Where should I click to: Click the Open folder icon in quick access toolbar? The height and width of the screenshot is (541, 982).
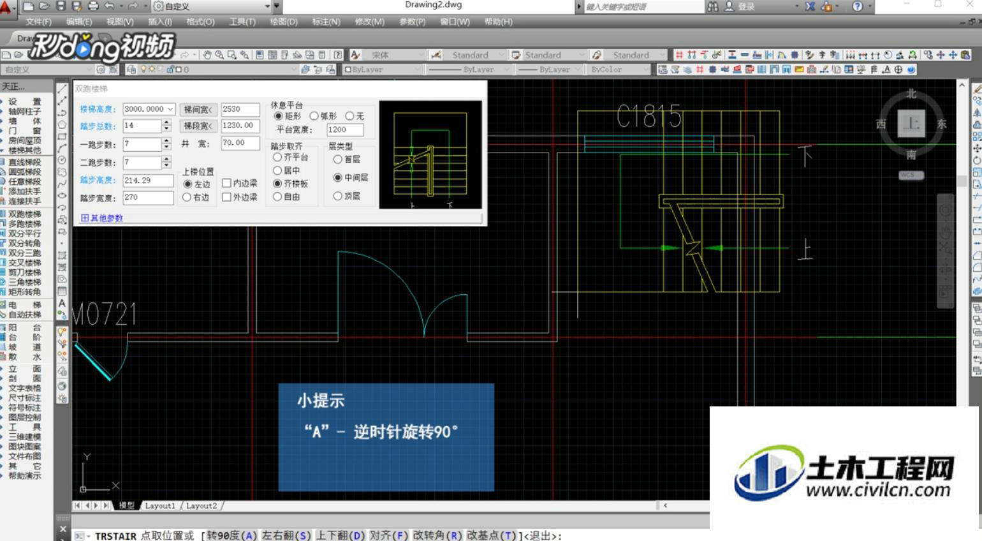tap(44, 6)
